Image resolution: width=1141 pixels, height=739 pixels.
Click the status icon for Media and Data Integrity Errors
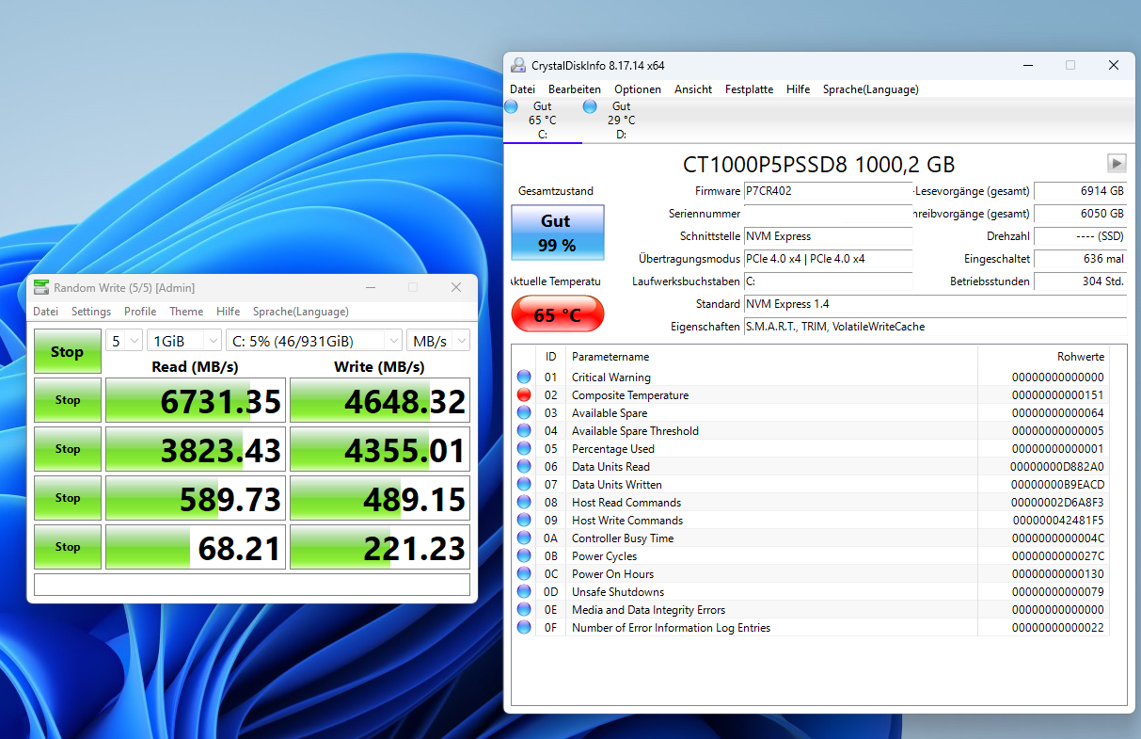tap(524, 610)
